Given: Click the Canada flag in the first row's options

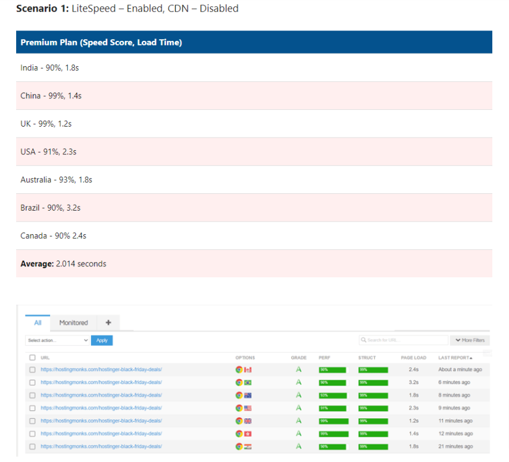Looking at the screenshot, I should point(247,369).
